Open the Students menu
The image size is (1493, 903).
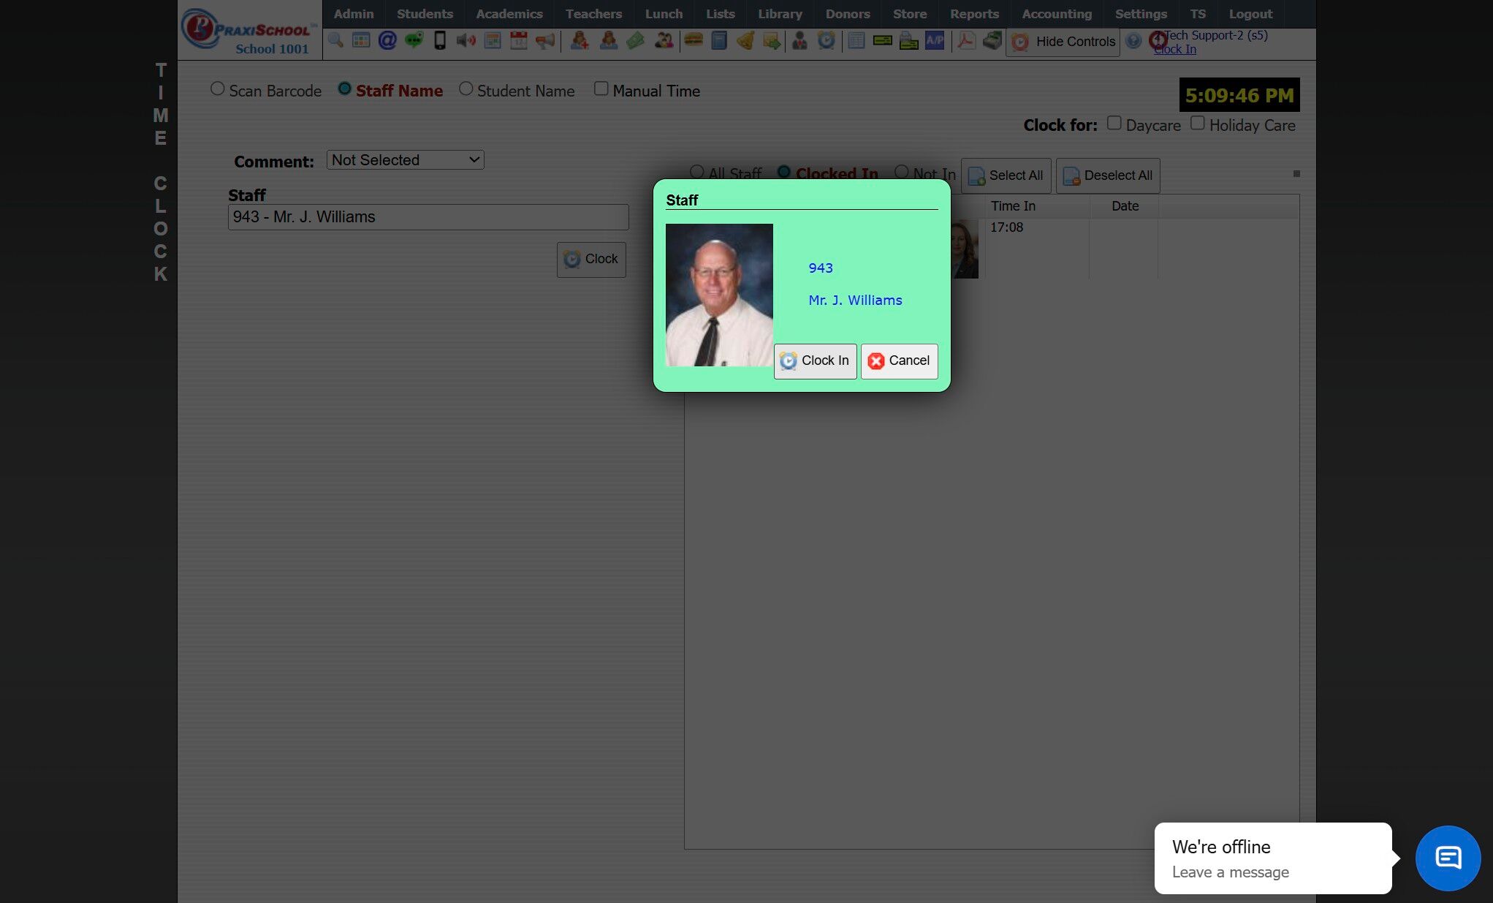click(x=425, y=14)
